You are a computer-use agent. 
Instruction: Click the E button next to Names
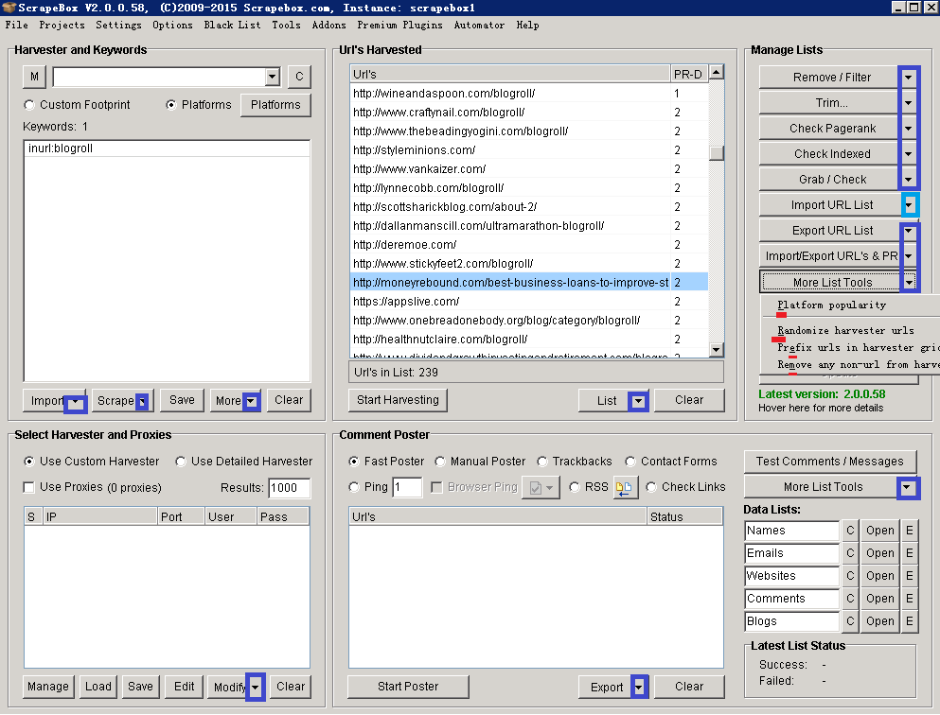[910, 531]
